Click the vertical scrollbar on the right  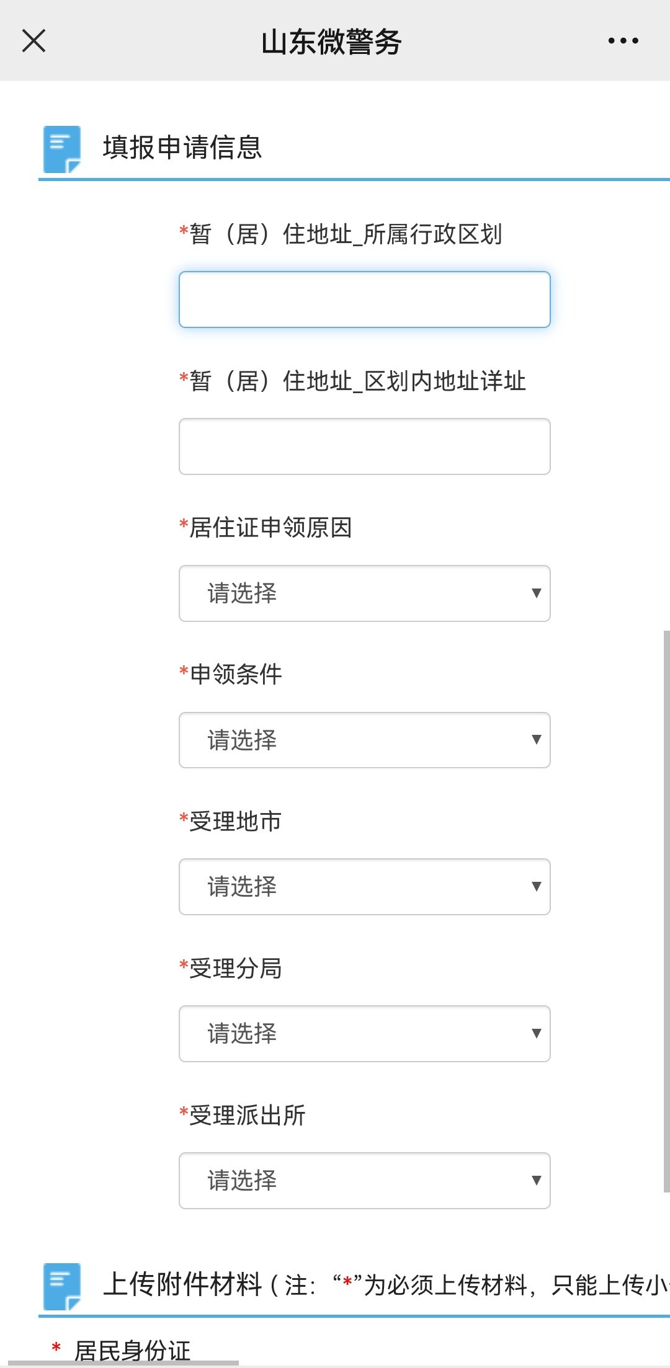(x=666, y=912)
